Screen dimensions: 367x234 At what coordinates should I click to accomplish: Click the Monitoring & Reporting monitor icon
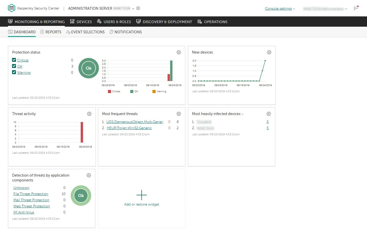10,21
